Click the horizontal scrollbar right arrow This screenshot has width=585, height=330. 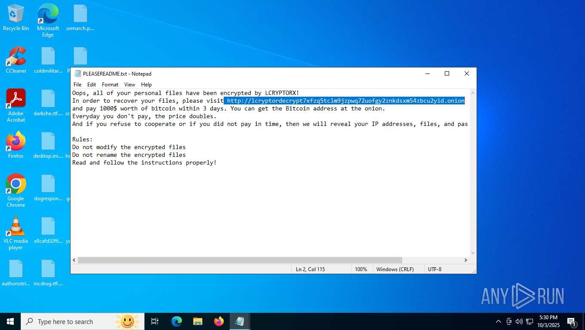click(465, 260)
